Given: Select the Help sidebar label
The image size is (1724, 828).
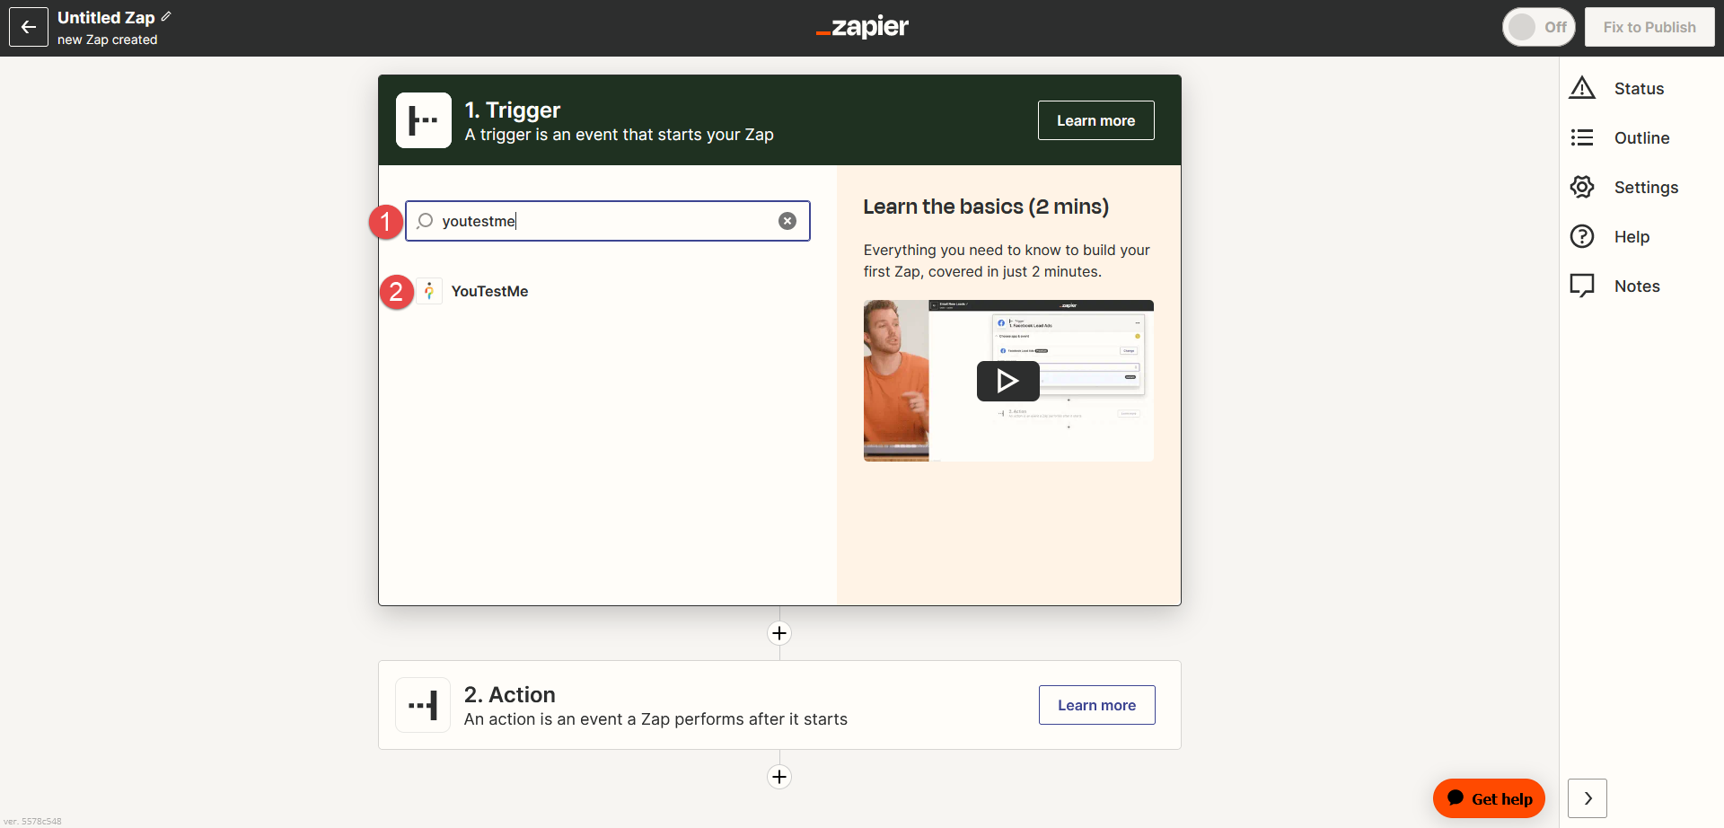Looking at the screenshot, I should tap(1632, 236).
